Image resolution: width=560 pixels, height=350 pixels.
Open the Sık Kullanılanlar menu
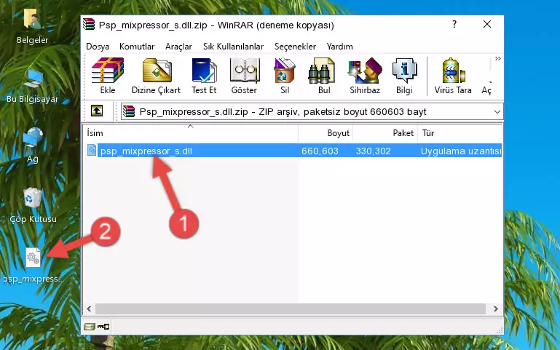[233, 47]
